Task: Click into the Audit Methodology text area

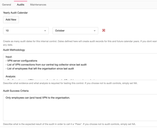Action: point(80,67)
